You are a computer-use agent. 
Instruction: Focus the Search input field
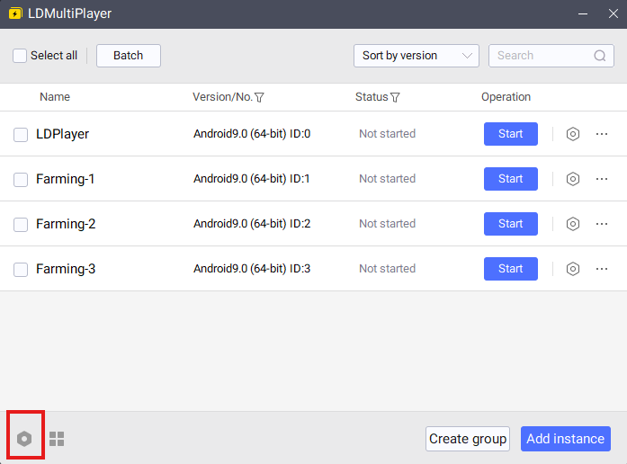tap(551, 56)
